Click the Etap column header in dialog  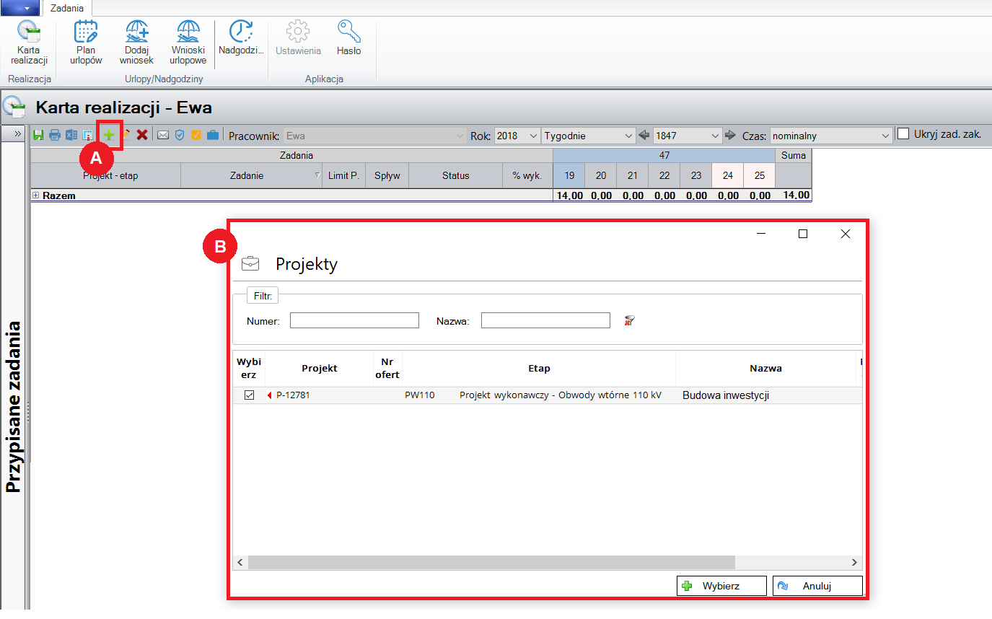[x=539, y=368]
